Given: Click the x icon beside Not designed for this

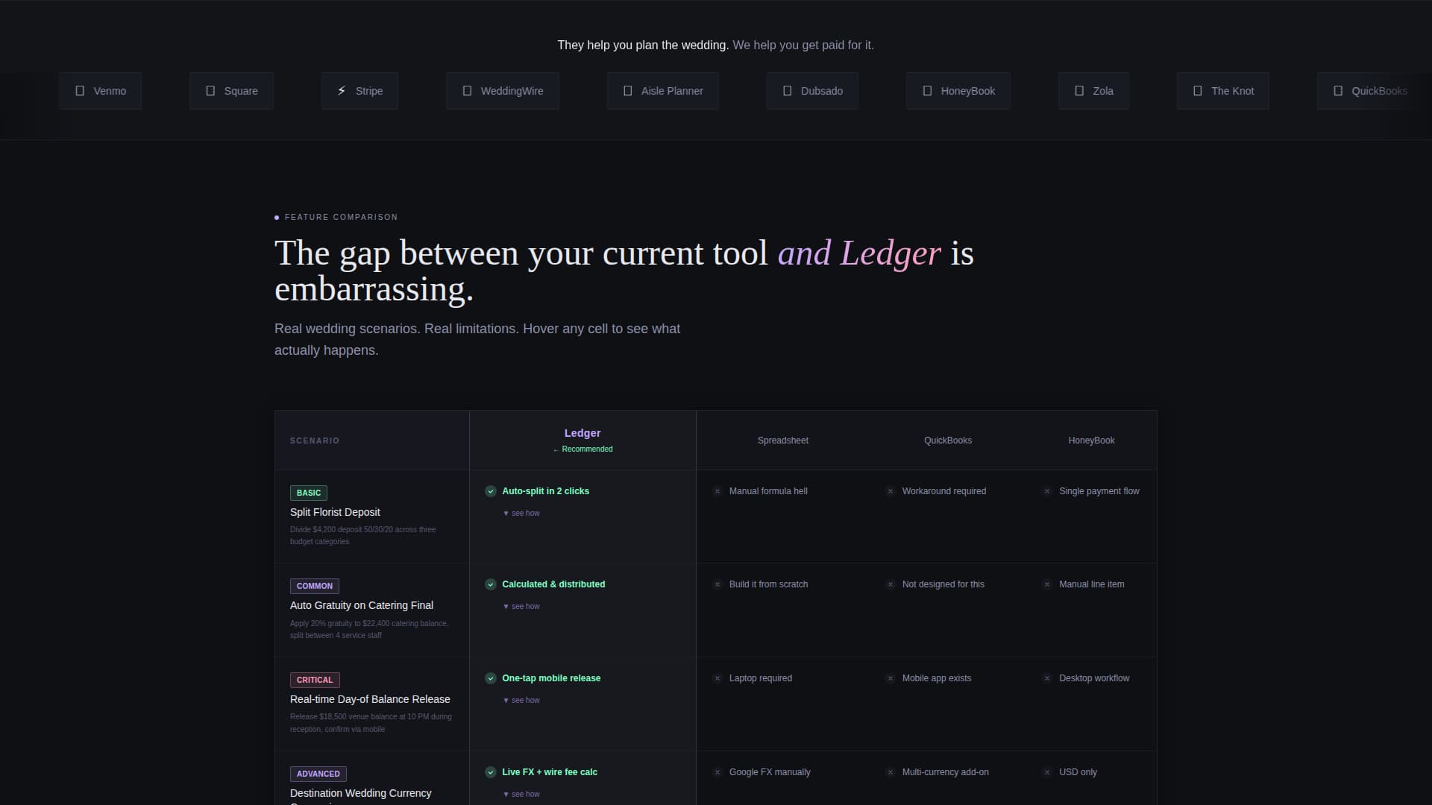Looking at the screenshot, I should [891, 584].
